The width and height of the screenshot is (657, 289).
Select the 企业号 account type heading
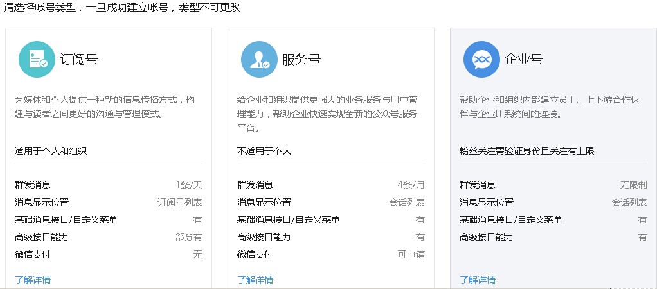tap(524, 60)
